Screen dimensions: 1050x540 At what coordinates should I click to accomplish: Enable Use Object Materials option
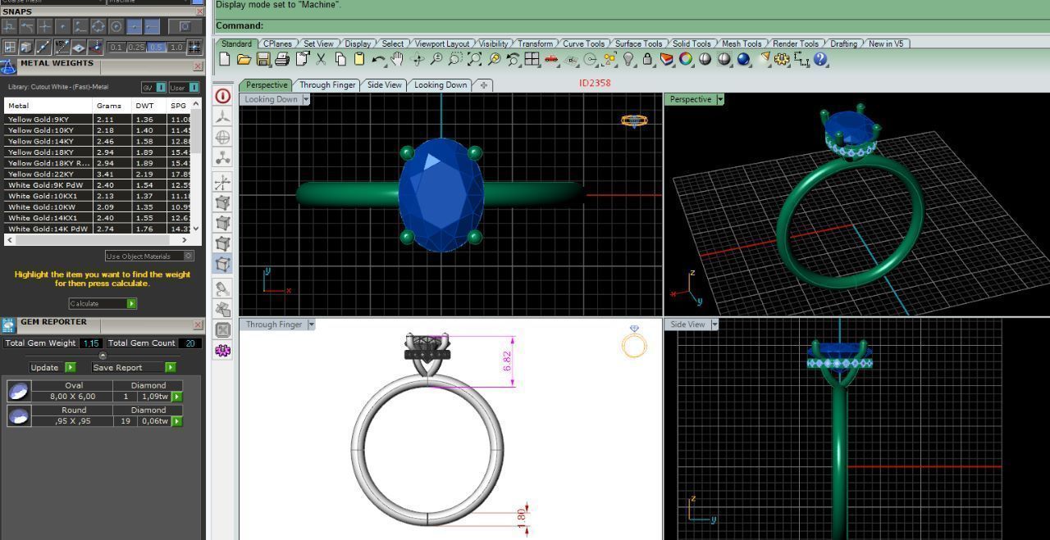click(149, 256)
